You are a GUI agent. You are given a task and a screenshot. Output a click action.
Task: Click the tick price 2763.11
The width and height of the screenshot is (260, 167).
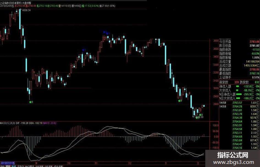tap(237, 133)
